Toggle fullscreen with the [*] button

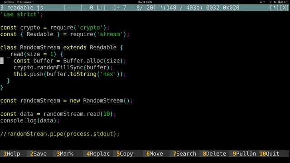274,8
